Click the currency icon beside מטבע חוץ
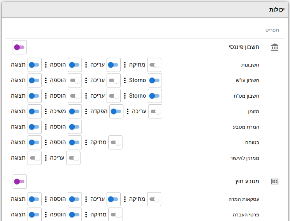The image size is (290, 221). pos(275,181)
